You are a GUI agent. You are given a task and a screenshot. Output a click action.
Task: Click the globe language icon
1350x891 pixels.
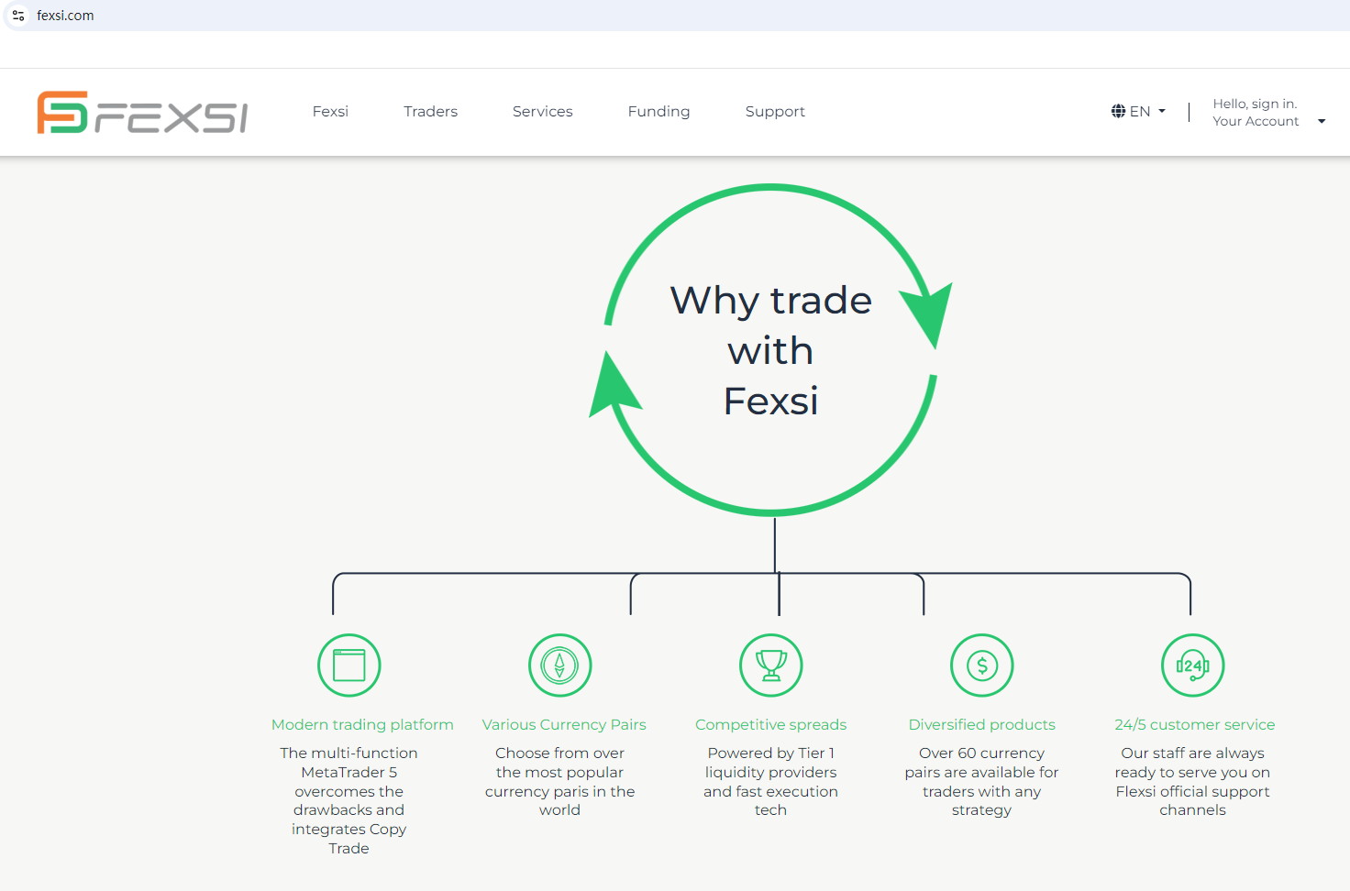1118,111
